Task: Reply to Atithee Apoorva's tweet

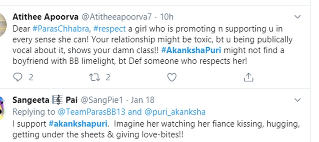Action: point(18,77)
